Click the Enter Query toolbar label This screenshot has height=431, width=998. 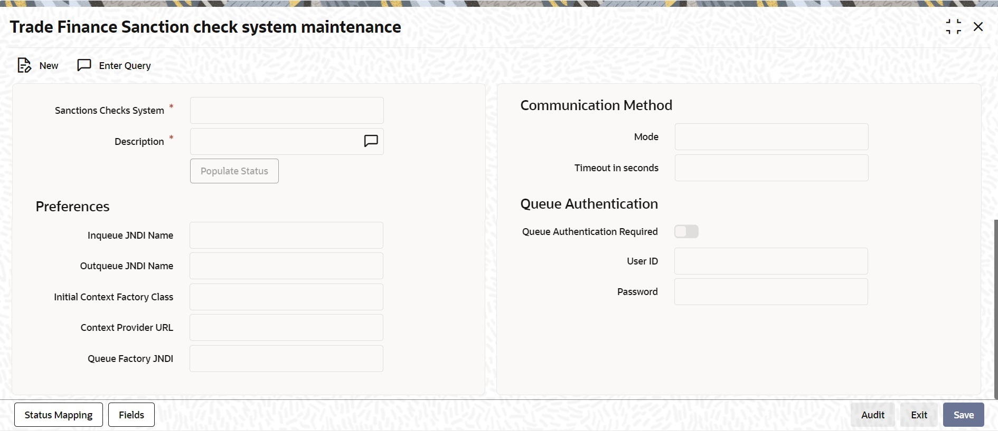pos(125,66)
